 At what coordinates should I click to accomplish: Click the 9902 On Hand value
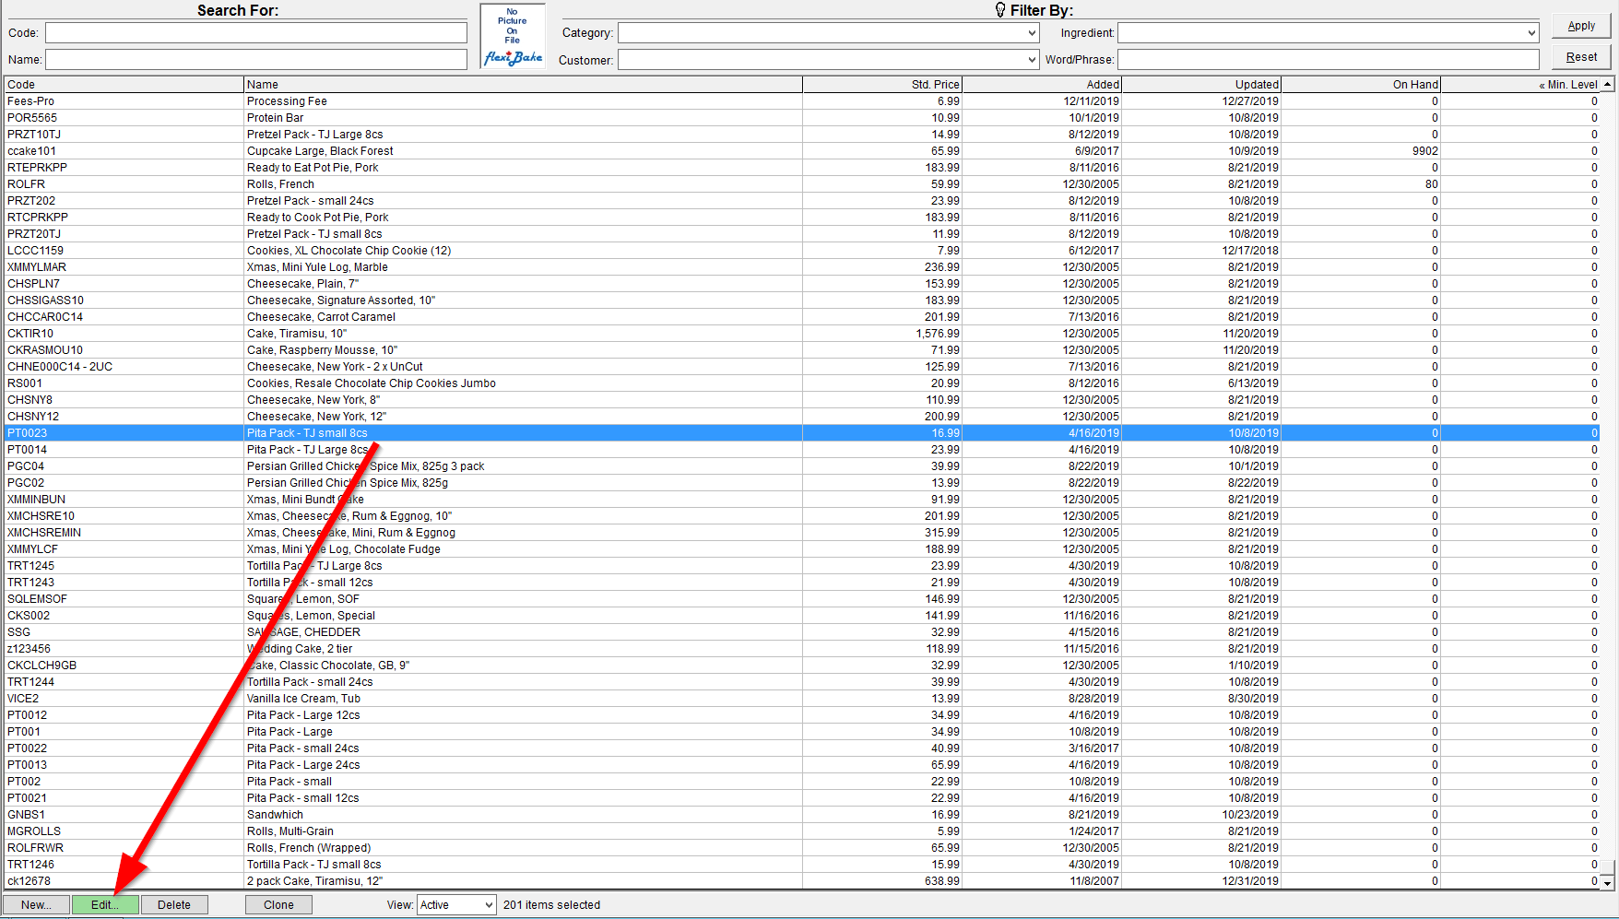(1424, 151)
